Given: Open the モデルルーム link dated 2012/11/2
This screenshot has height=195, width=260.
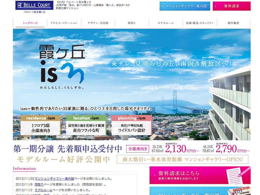Looking at the screenshot, I should (44, 190).
